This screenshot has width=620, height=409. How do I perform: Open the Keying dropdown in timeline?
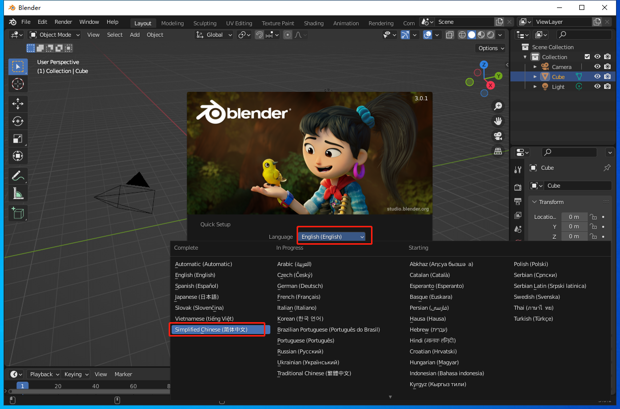coord(76,374)
